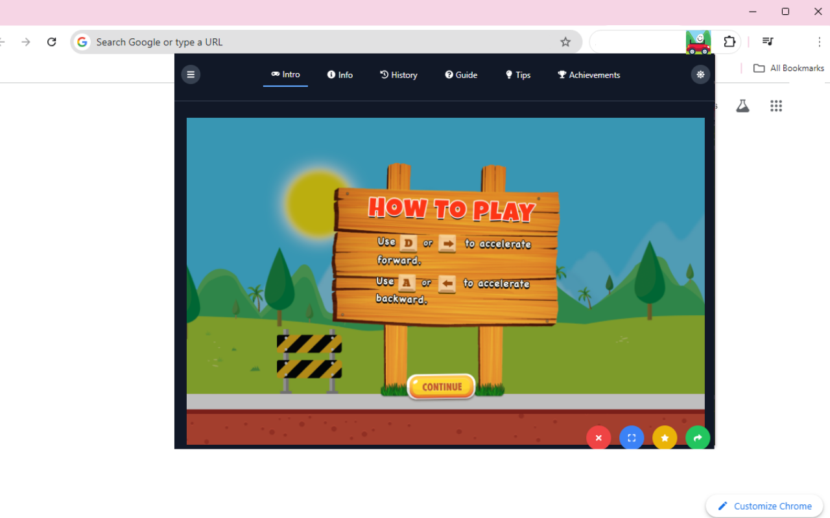Open the Tips tab

pos(518,75)
